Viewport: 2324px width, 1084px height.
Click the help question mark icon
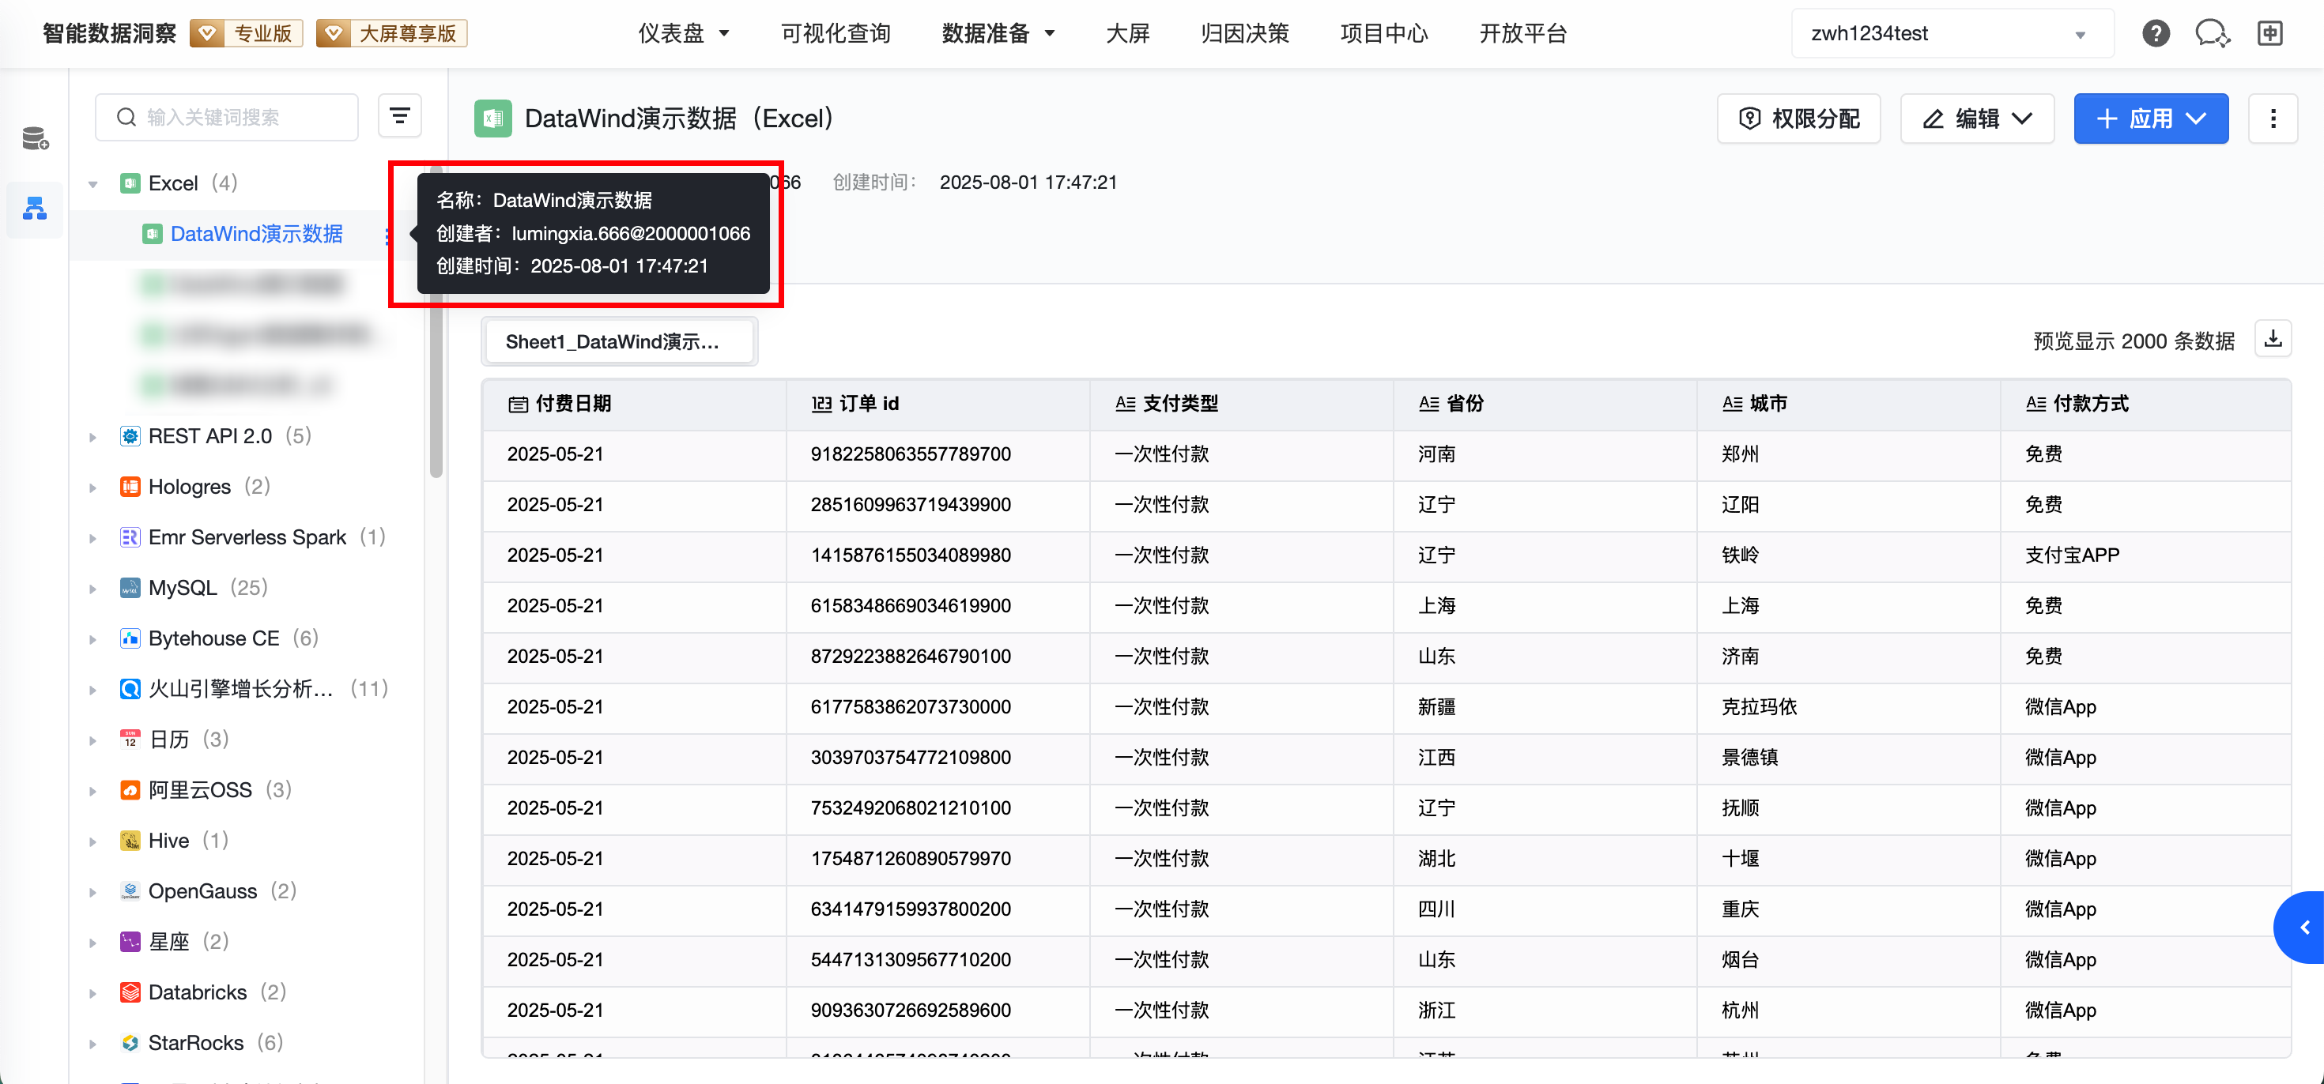tap(2156, 33)
